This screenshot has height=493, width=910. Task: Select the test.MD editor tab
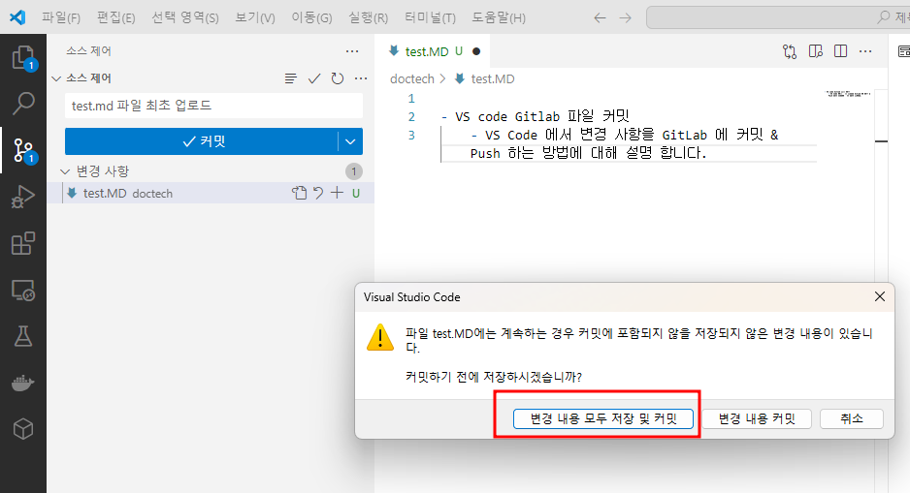coord(433,51)
